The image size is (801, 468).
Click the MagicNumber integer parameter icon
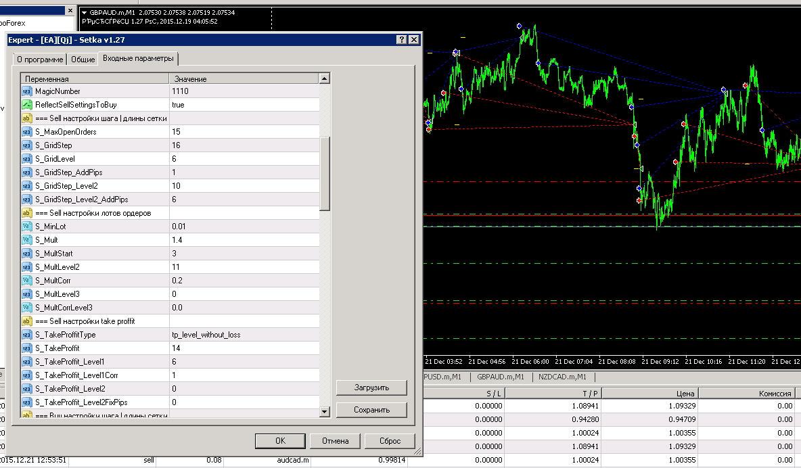coord(26,91)
